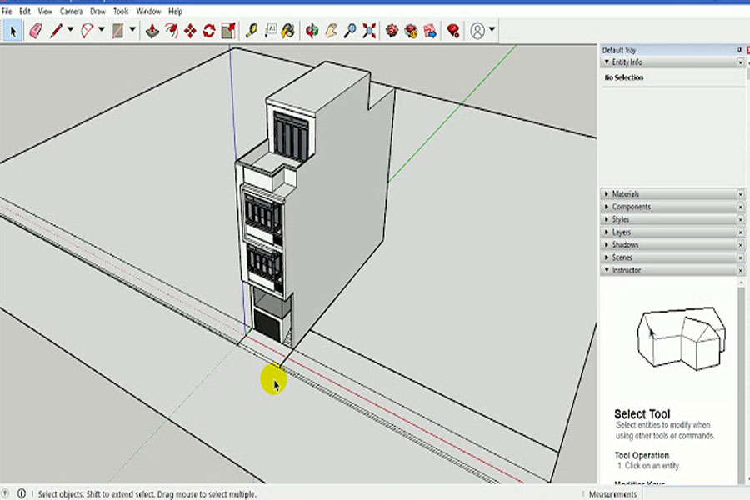Open the 3D Warehouse icon
The width and height of the screenshot is (750, 500).
(392, 31)
